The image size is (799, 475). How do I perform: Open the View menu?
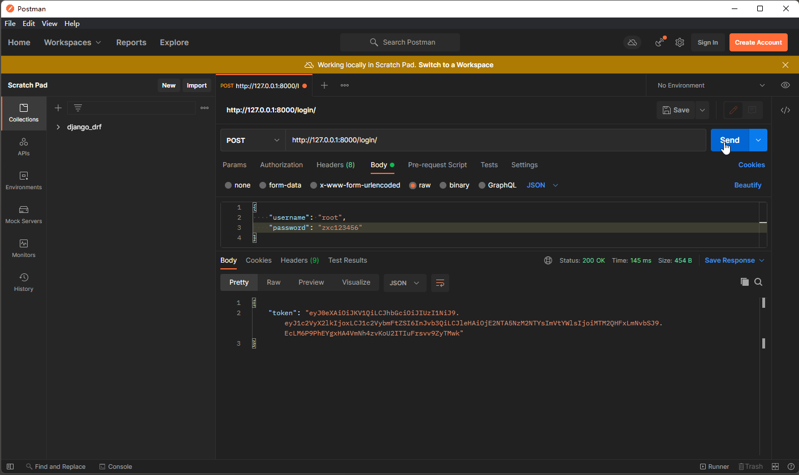click(x=50, y=24)
